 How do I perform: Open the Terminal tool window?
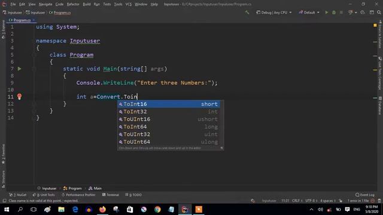[x=110, y=195]
